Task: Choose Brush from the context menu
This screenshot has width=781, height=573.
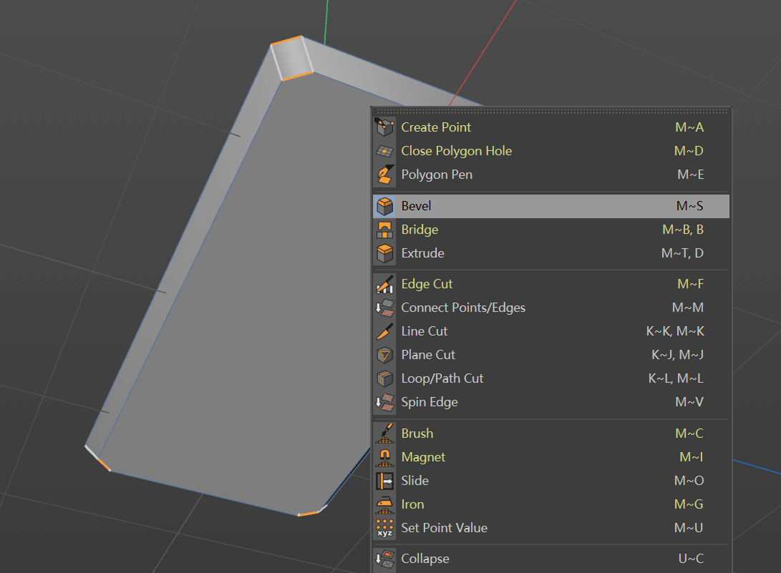Action: tap(551, 434)
